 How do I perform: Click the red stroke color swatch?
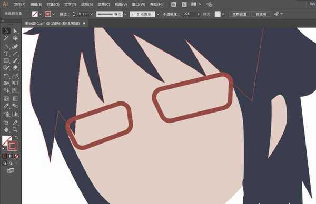47,14
